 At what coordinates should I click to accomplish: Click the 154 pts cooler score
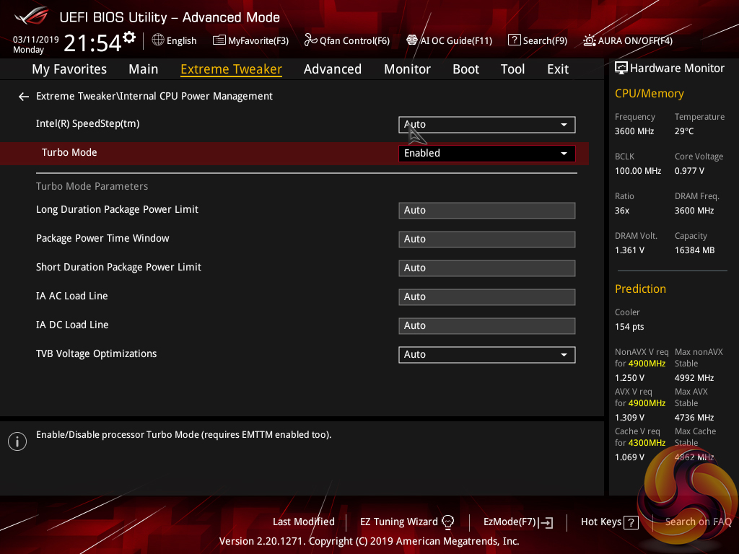(629, 327)
